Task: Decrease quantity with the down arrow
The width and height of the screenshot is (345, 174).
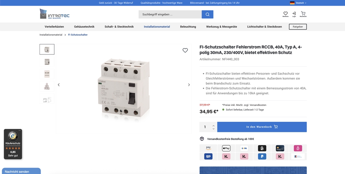Action: coord(213,129)
